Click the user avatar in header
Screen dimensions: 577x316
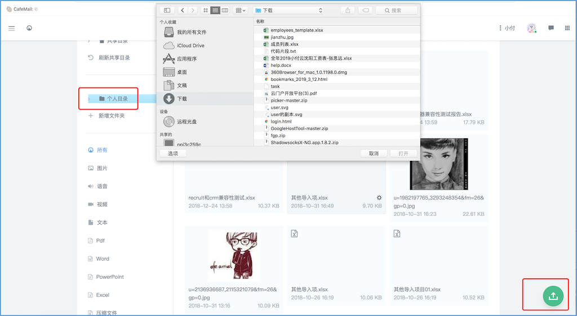coord(531,28)
